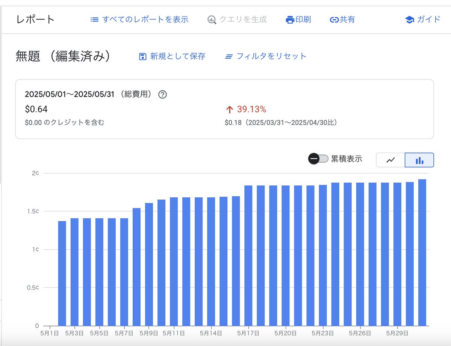Click the help question mark next to 総費用

pos(162,95)
